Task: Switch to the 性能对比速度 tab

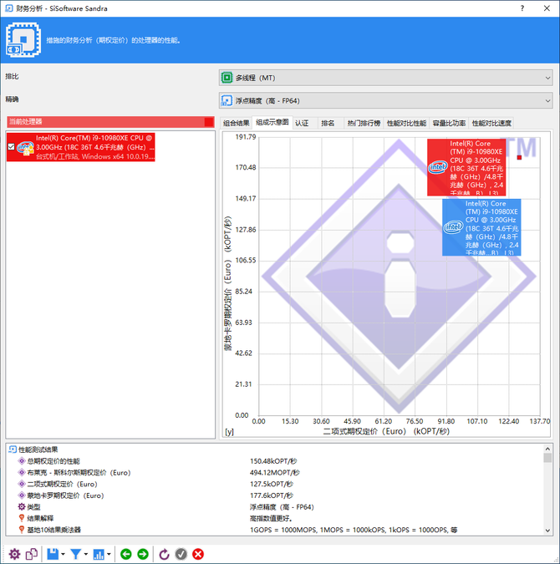Action: 491,124
